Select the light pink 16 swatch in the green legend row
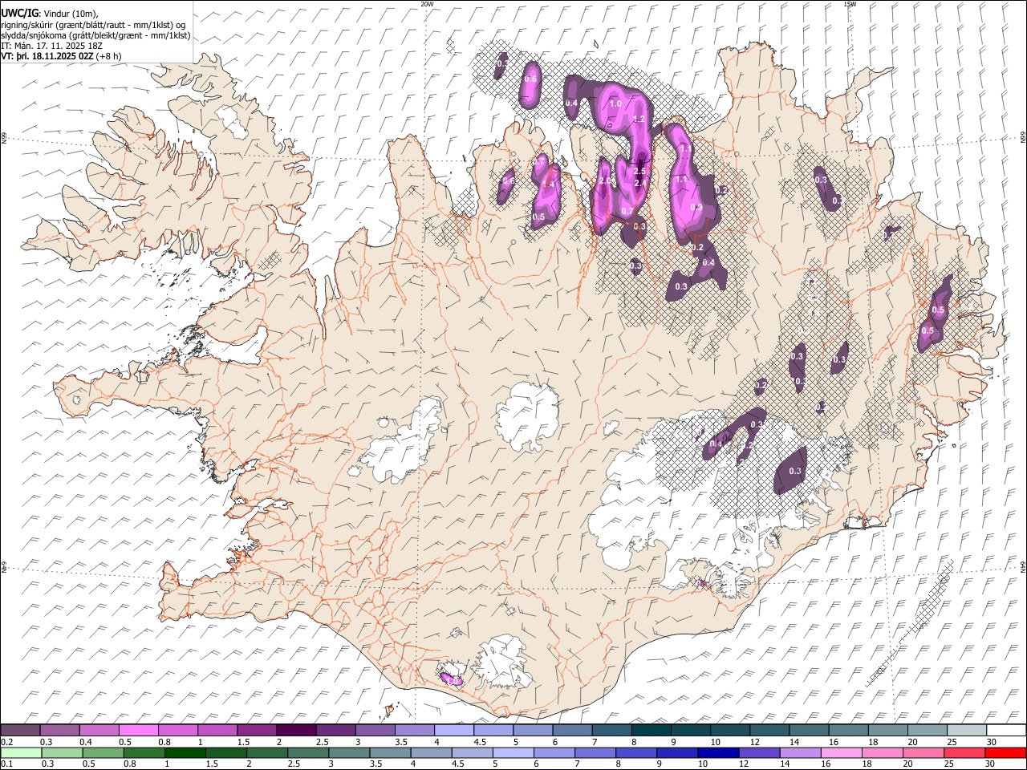Screen dimensions: 1027x770 (x=840, y=752)
